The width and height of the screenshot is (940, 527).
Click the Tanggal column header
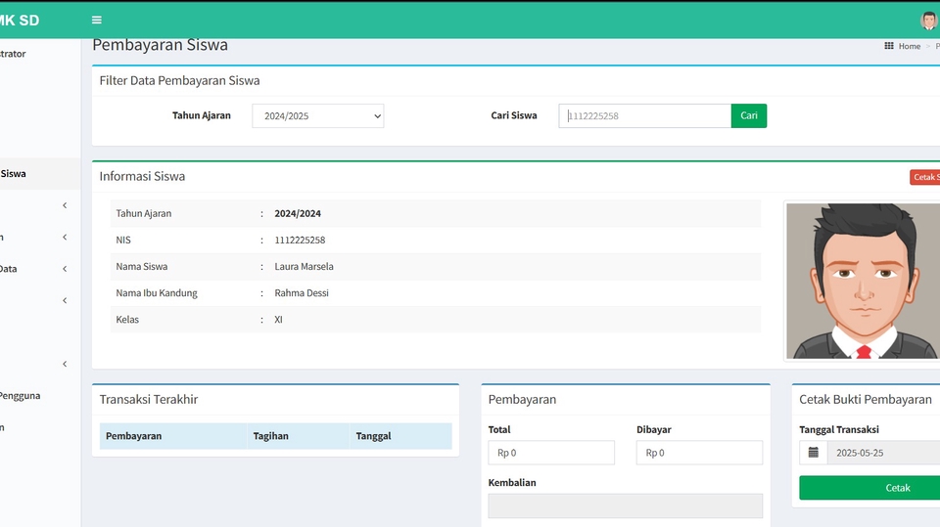coord(374,436)
